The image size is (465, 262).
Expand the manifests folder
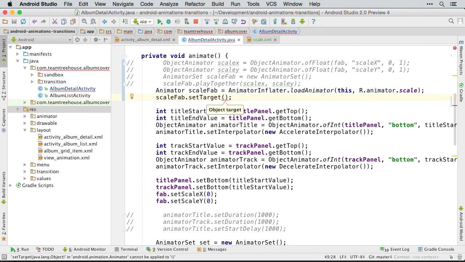[x=18, y=54]
